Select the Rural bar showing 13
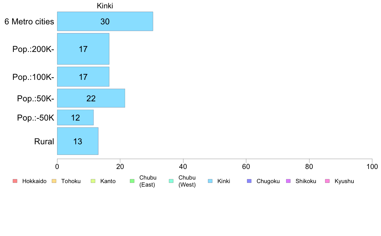The width and height of the screenshot is (381, 236). coord(78,141)
